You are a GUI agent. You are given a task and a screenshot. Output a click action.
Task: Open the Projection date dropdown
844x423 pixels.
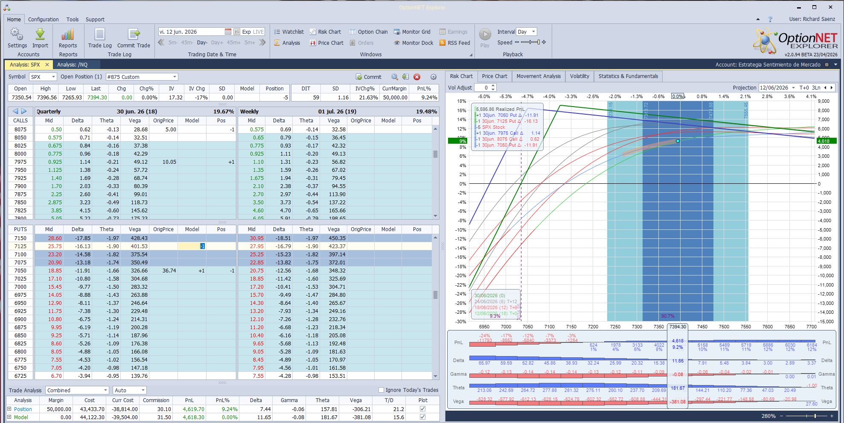[x=793, y=87]
